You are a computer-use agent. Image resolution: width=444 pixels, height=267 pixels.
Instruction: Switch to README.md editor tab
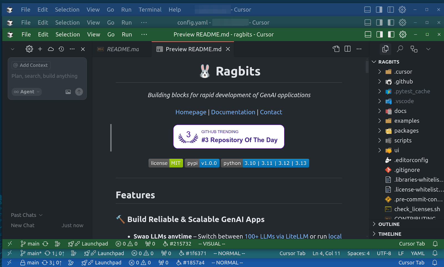122,49
